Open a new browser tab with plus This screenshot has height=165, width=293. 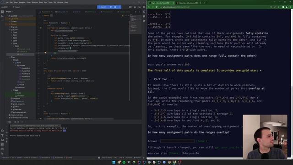pyautogui.click(x=205, y=3)
